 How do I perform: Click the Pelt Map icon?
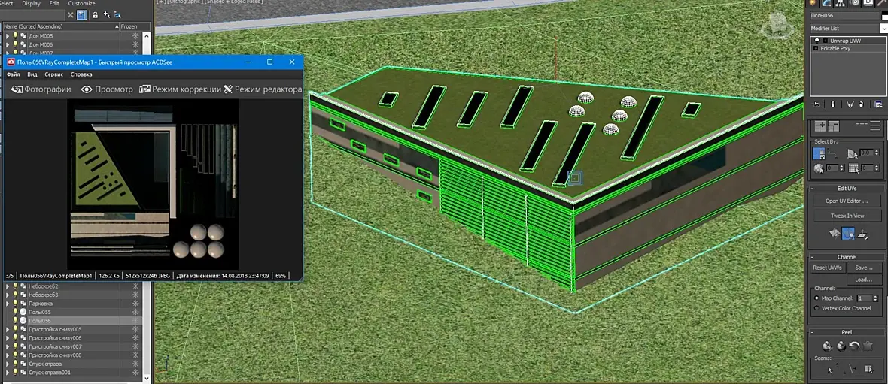[868, 346]
